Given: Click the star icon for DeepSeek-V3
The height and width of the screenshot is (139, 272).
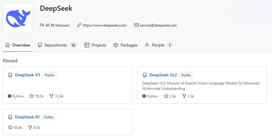Looking at the screenshot, I should pos(32,96).
